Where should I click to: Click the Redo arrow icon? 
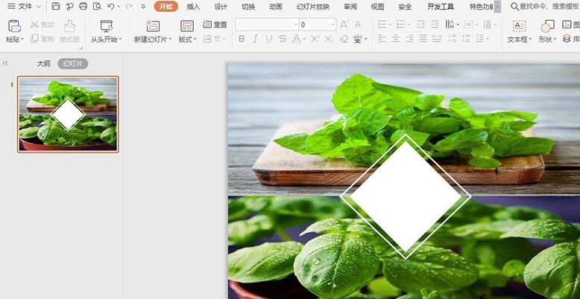(129, 6)
